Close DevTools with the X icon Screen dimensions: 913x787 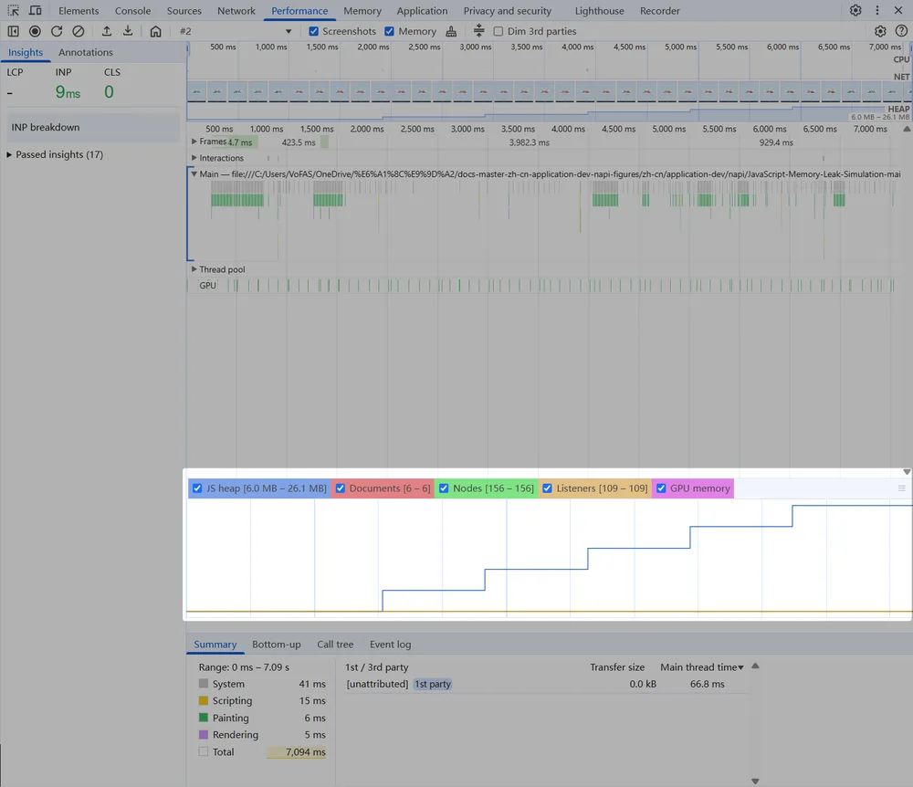898,10
